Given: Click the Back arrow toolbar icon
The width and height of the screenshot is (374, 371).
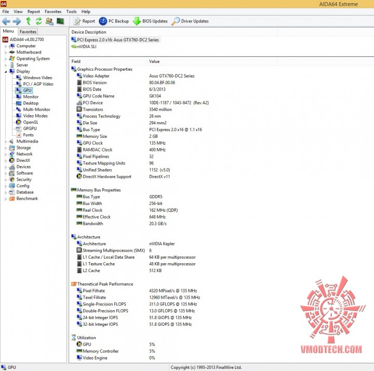Looking at the screenshot, I should point(6,21).
